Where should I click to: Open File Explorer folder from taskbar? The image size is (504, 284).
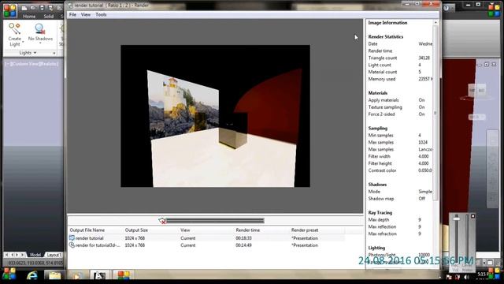click(x=54, y=275)
